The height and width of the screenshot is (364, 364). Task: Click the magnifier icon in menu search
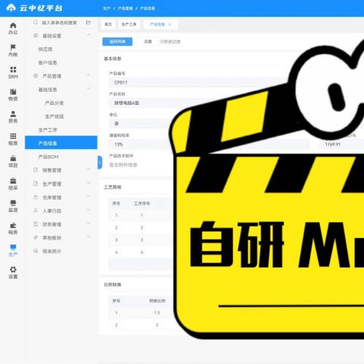click(36, 23)
